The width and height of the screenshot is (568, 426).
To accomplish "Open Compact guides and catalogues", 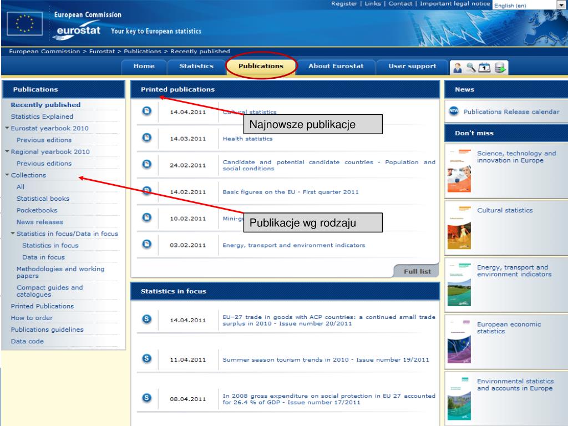I will pyautogui.click(x=49, y=291).
